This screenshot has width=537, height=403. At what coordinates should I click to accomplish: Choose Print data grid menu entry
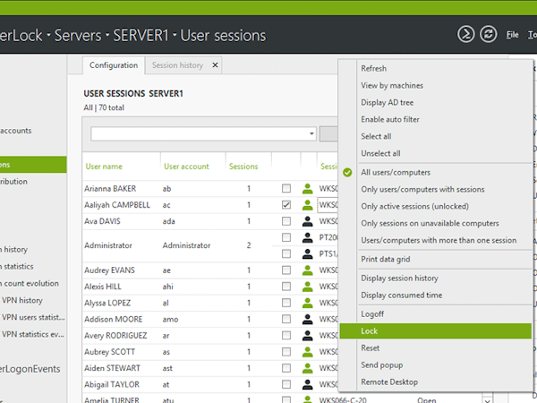385,259
